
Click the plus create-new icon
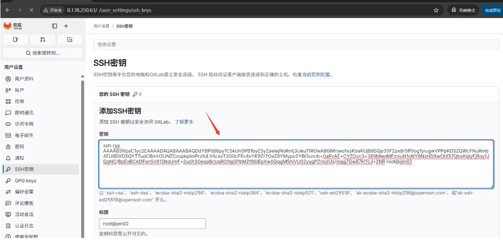click(x=66, y=26)
